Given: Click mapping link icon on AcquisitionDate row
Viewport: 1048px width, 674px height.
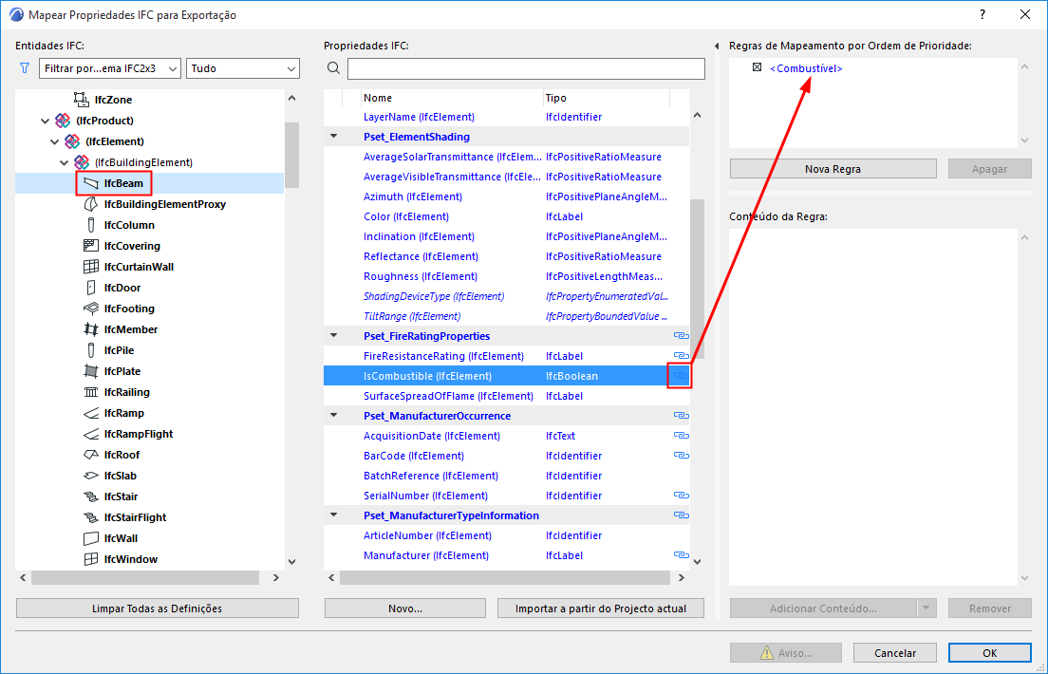Looking at the screenshot, I should pyautogui.click(x=681, y=436).
